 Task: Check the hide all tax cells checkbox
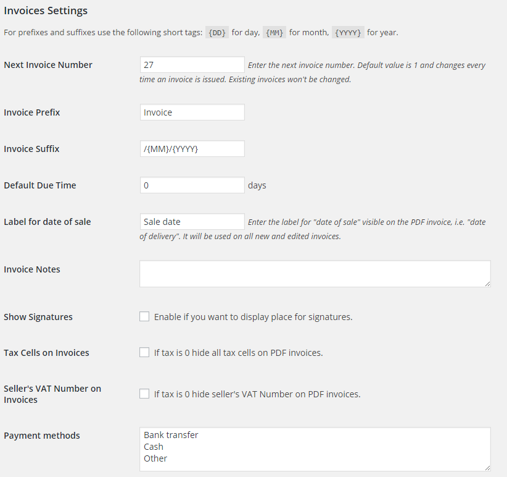(x=144, y=353)
